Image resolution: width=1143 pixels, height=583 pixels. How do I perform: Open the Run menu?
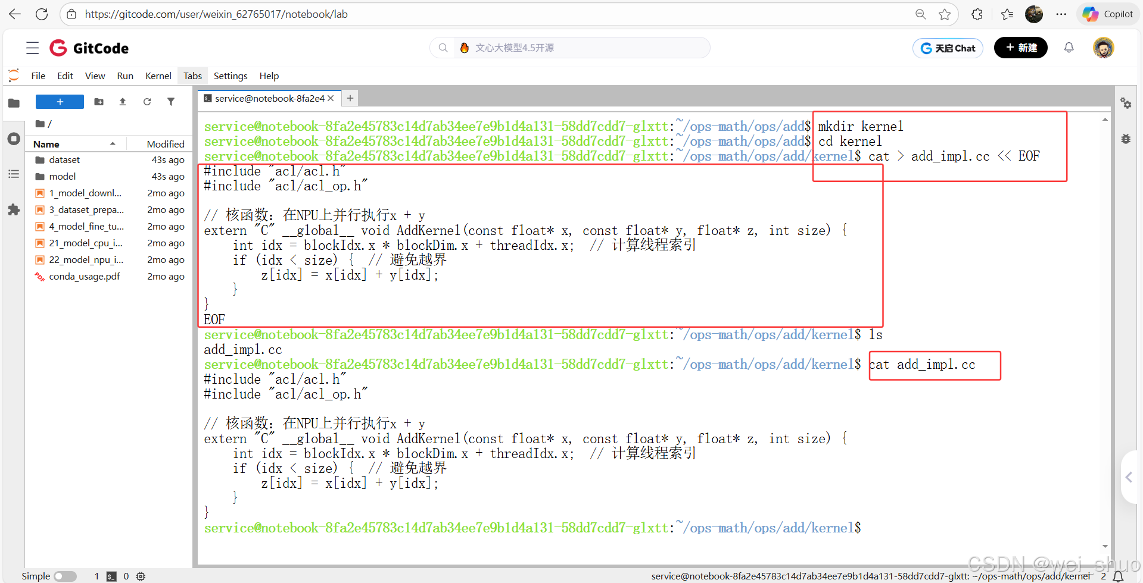click(x=125, y=76)
